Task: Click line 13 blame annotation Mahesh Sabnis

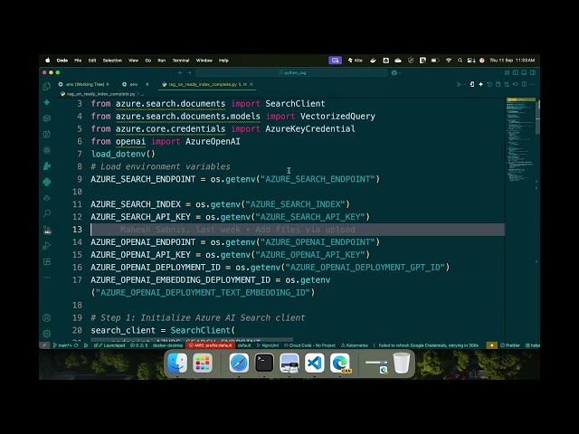Action: [x=237, y=230]
